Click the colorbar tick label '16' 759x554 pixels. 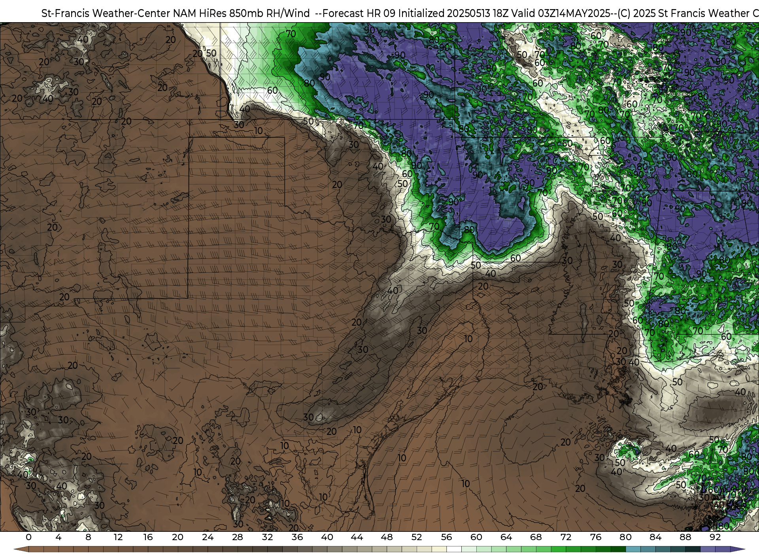148,537
